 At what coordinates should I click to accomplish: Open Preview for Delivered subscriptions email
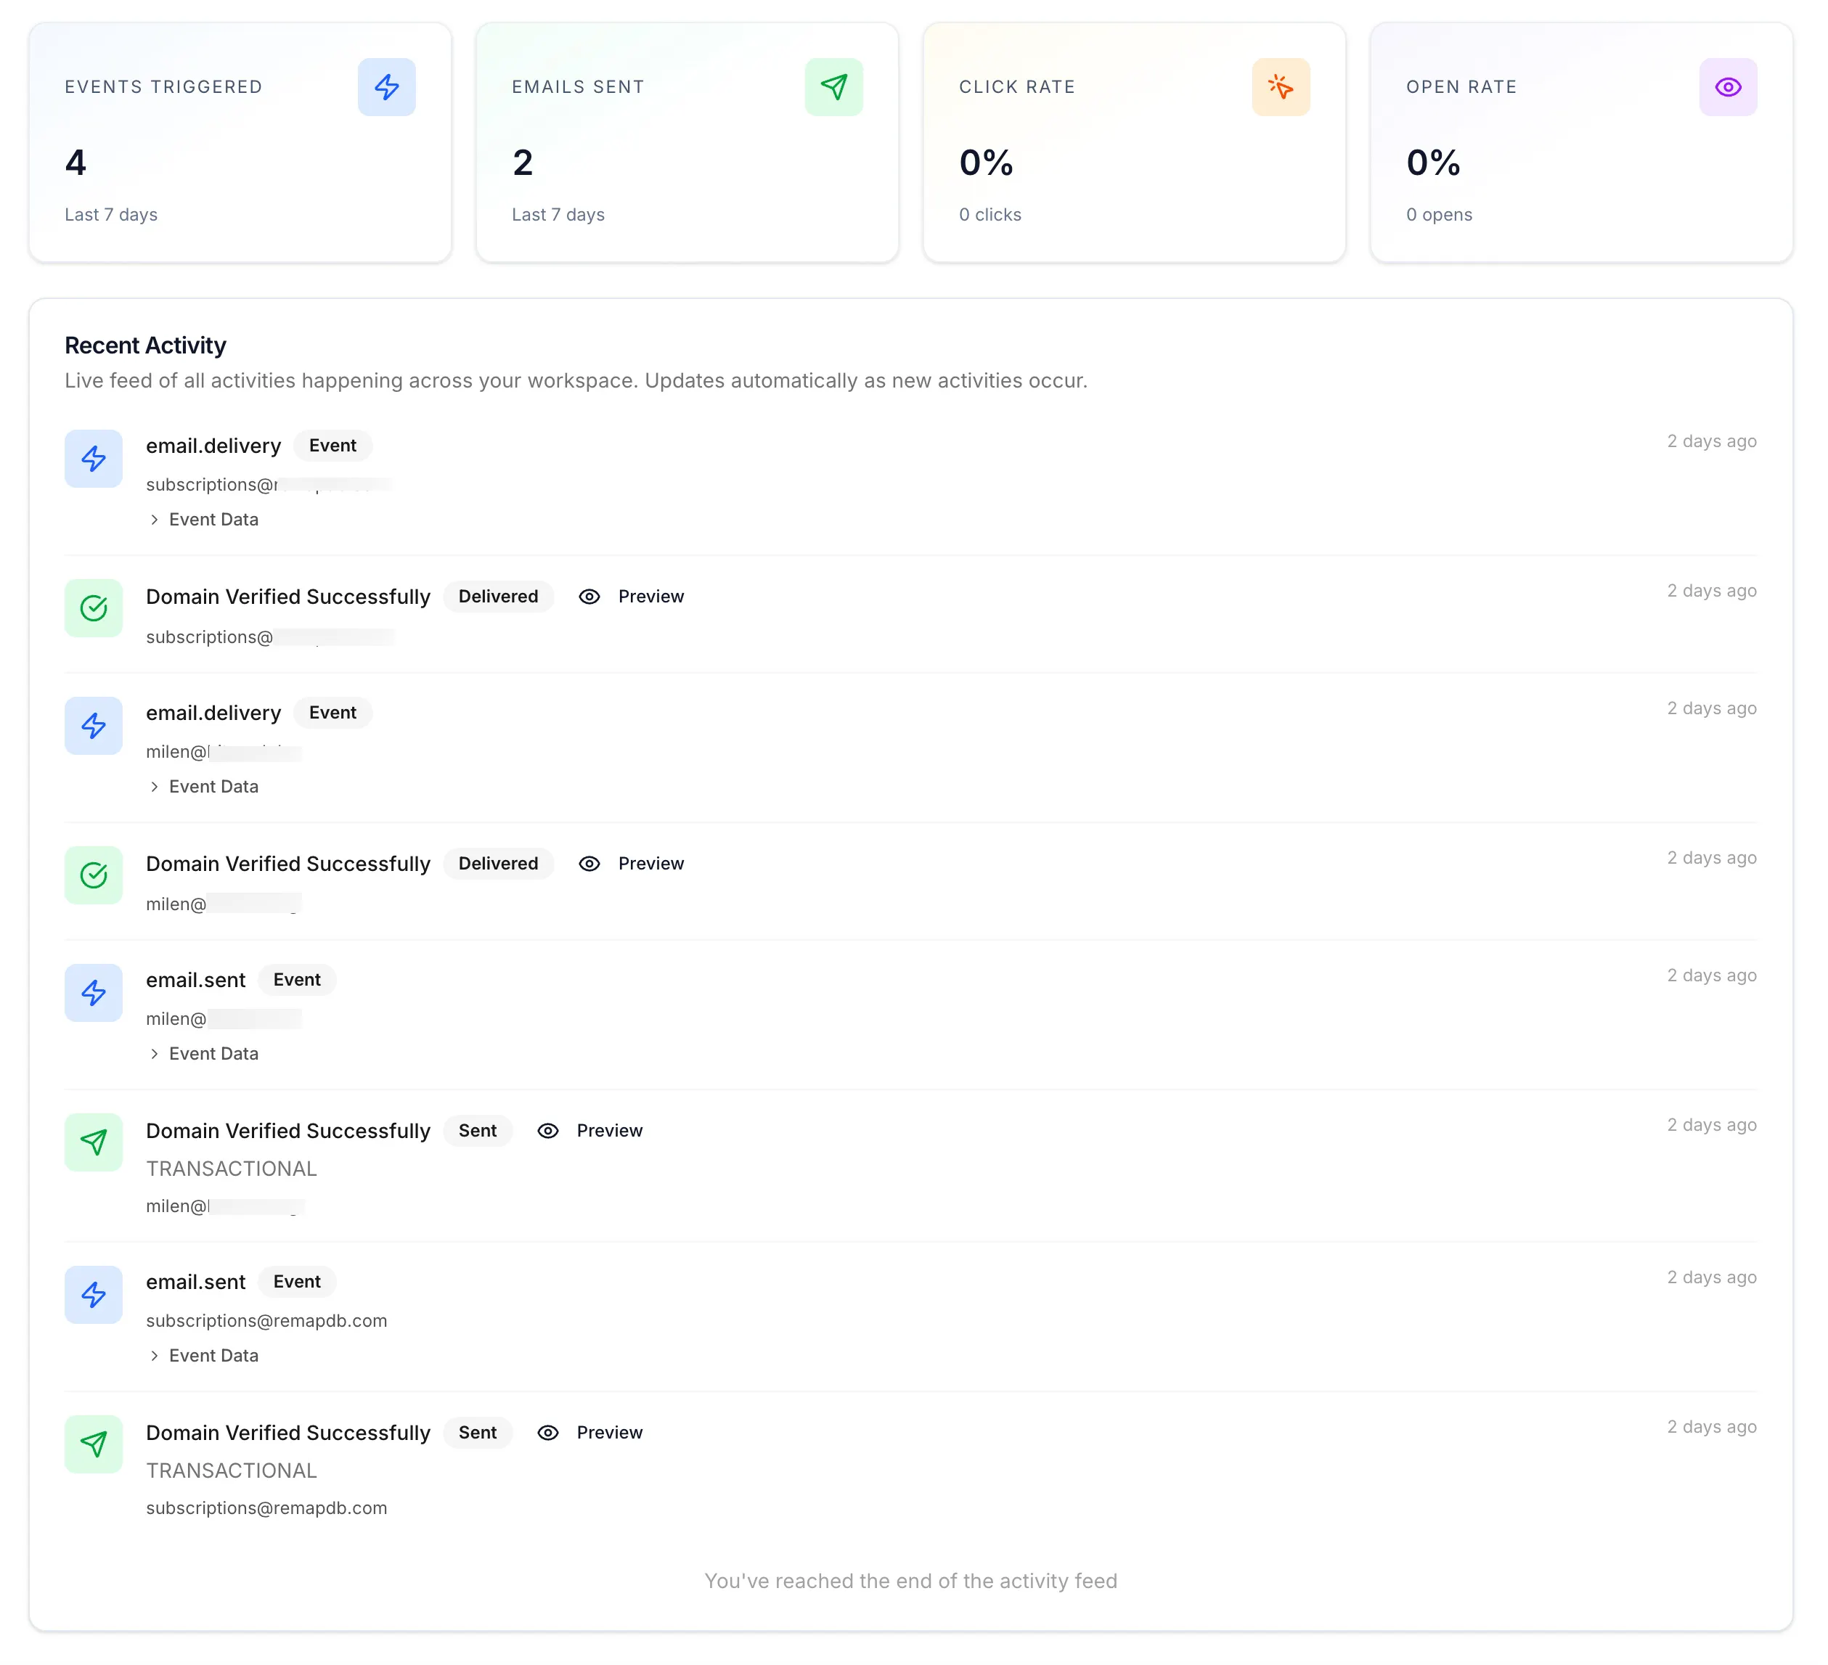click(651, 597)
